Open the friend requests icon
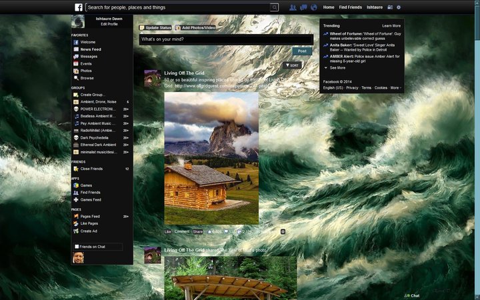 [293, 7]
